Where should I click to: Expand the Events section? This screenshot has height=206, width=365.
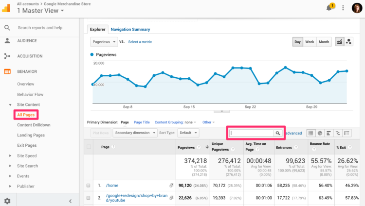pyautogui.click(x=10, y=176)
